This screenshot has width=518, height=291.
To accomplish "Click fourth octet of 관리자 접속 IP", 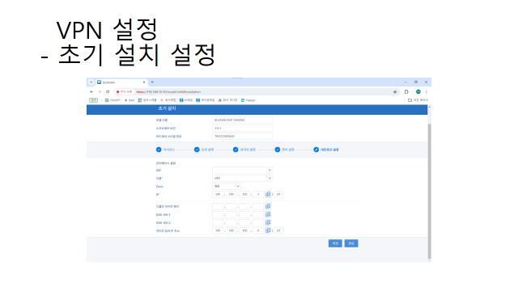I will click(x=258, y=230).
